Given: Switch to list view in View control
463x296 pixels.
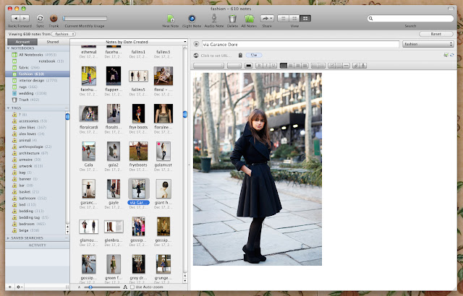Looking at the screenshot, I should [284, 17].
